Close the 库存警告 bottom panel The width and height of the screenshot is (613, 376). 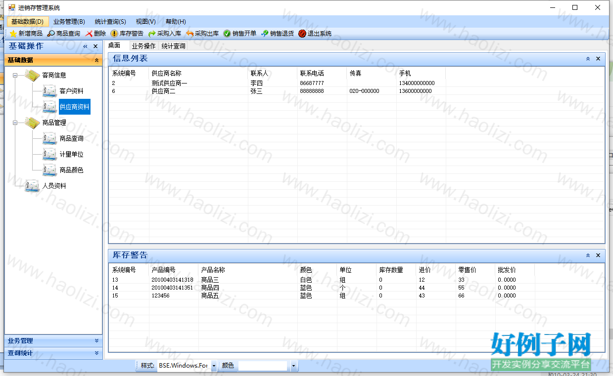598,255
